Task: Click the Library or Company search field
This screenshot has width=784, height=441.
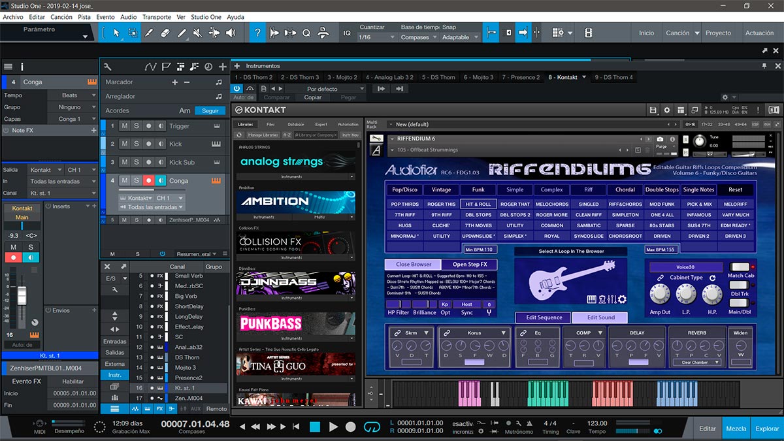Action: (315, 135)
